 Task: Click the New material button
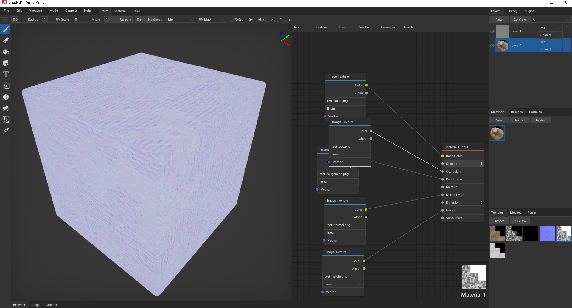point(499,120)
